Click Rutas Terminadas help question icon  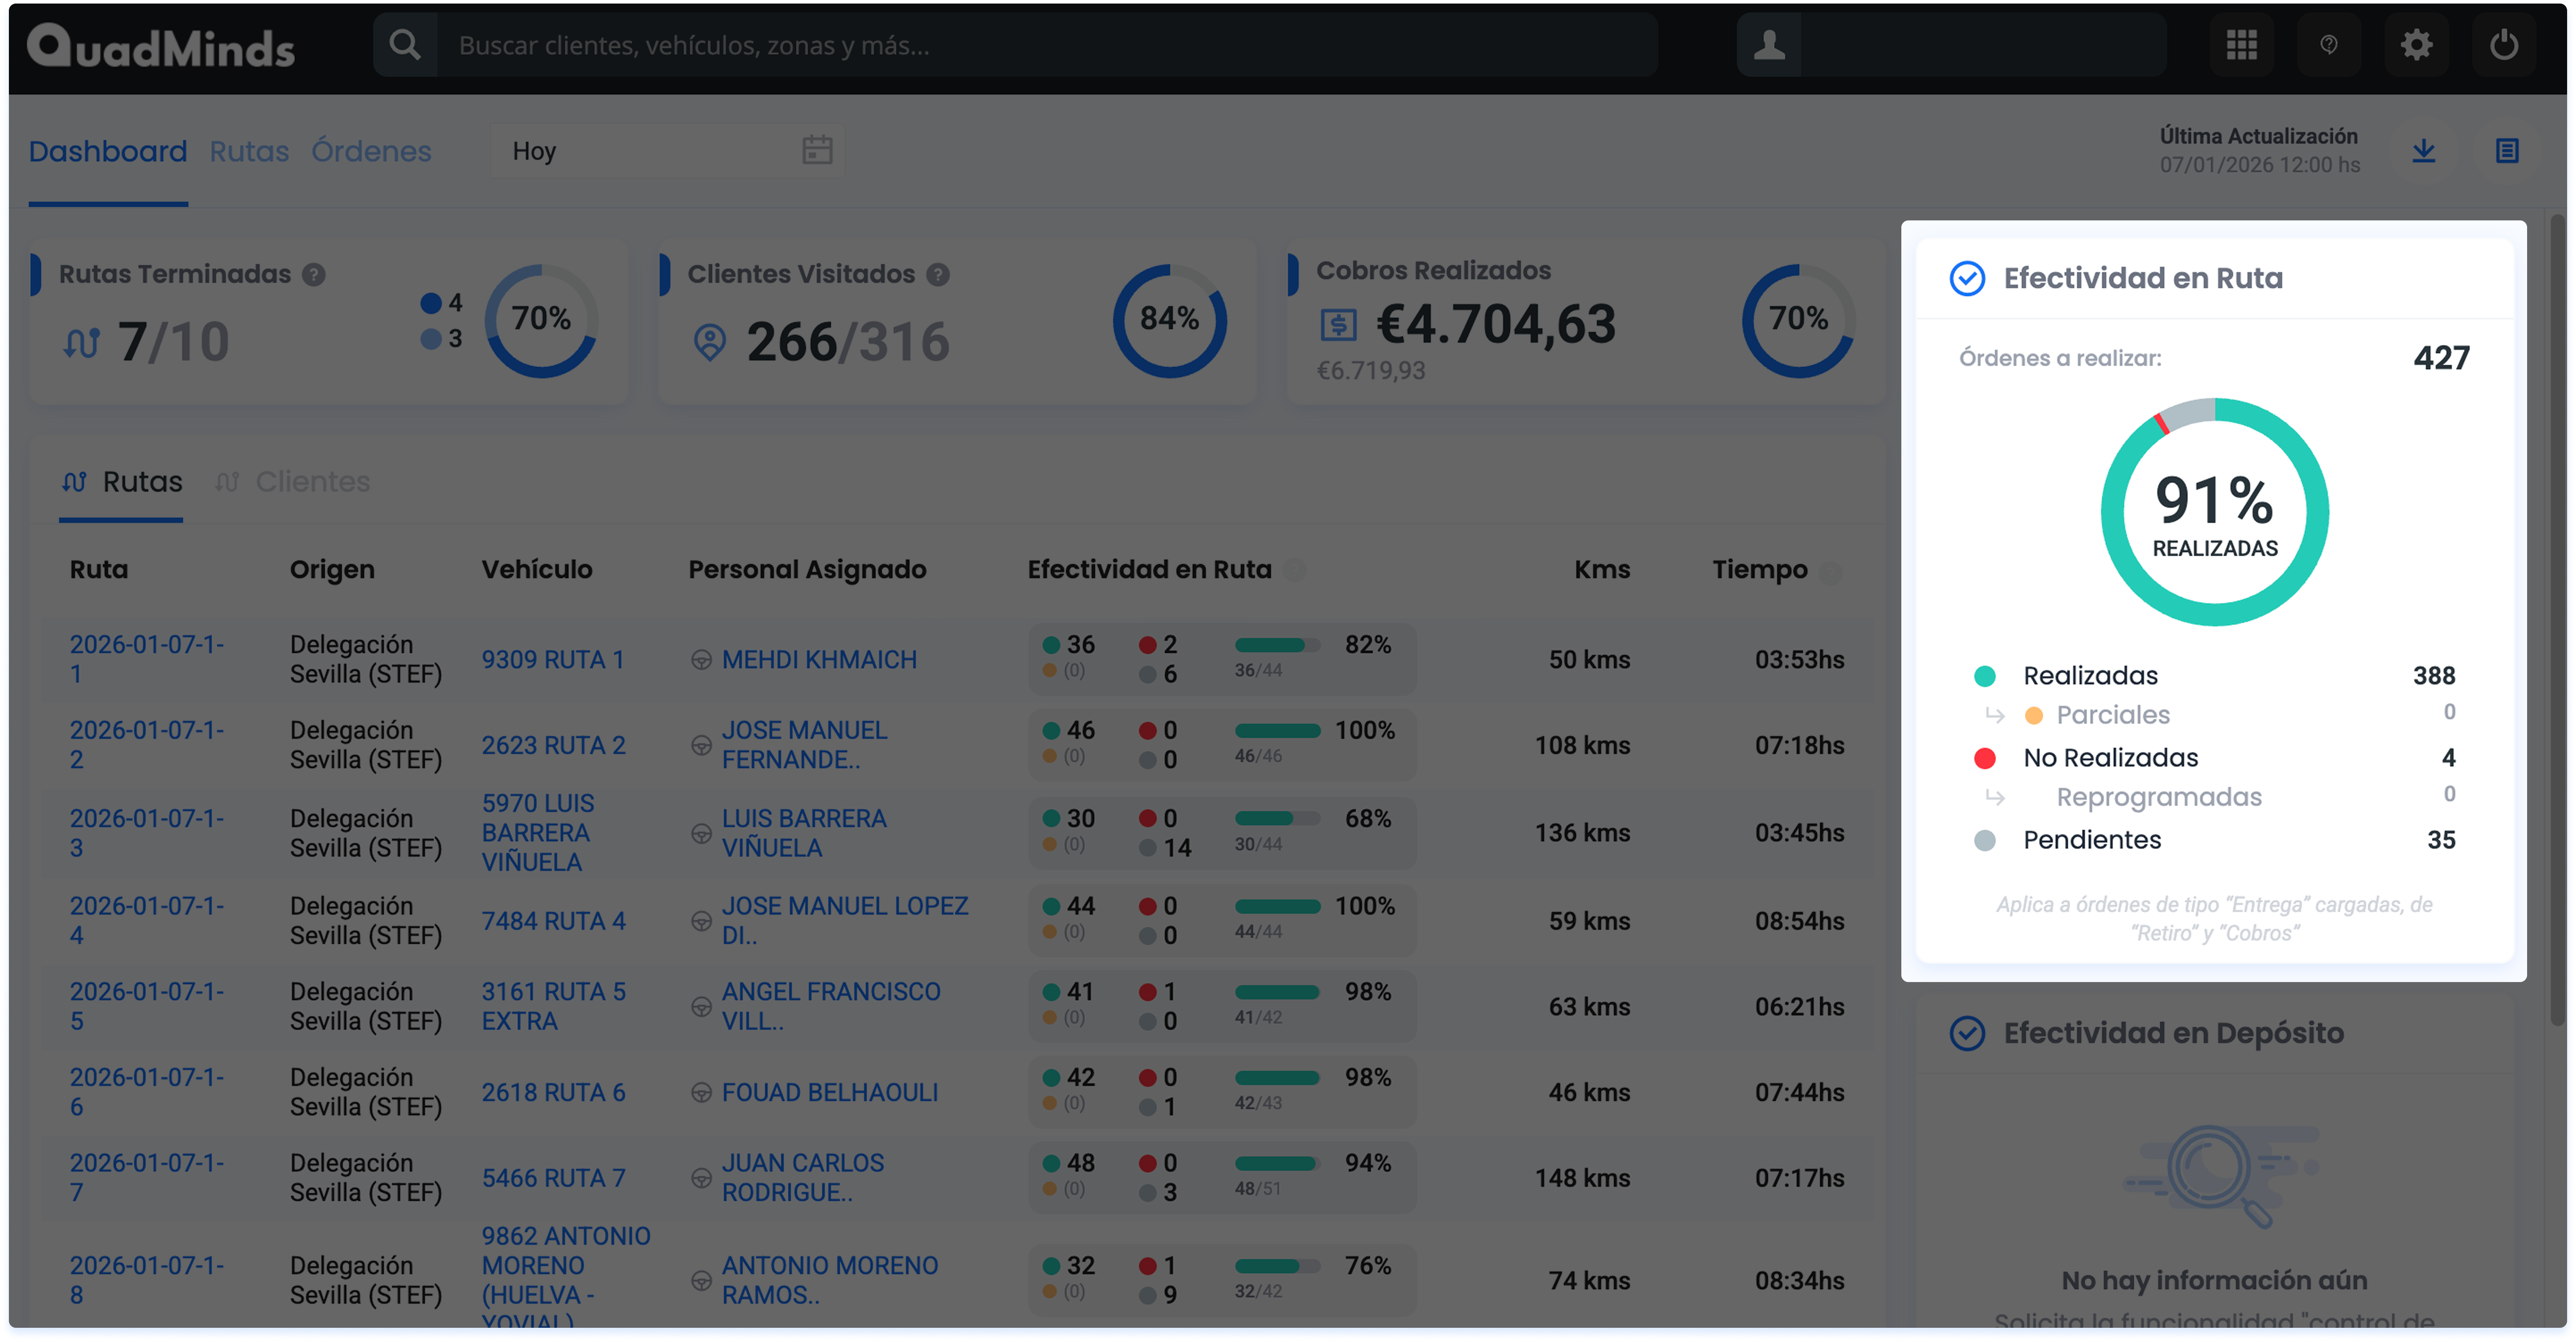tap(314, 275)
